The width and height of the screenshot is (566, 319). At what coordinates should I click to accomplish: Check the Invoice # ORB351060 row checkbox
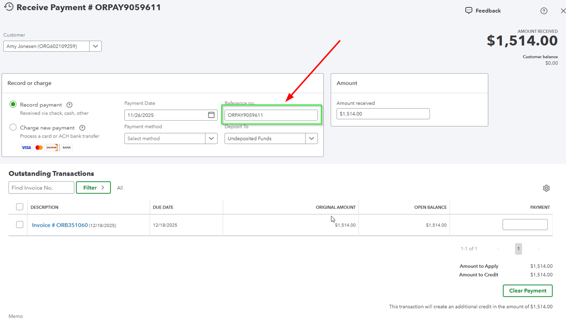(x=19, y=224)
